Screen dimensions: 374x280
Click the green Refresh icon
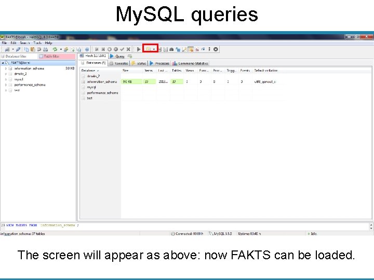point(55,49)
